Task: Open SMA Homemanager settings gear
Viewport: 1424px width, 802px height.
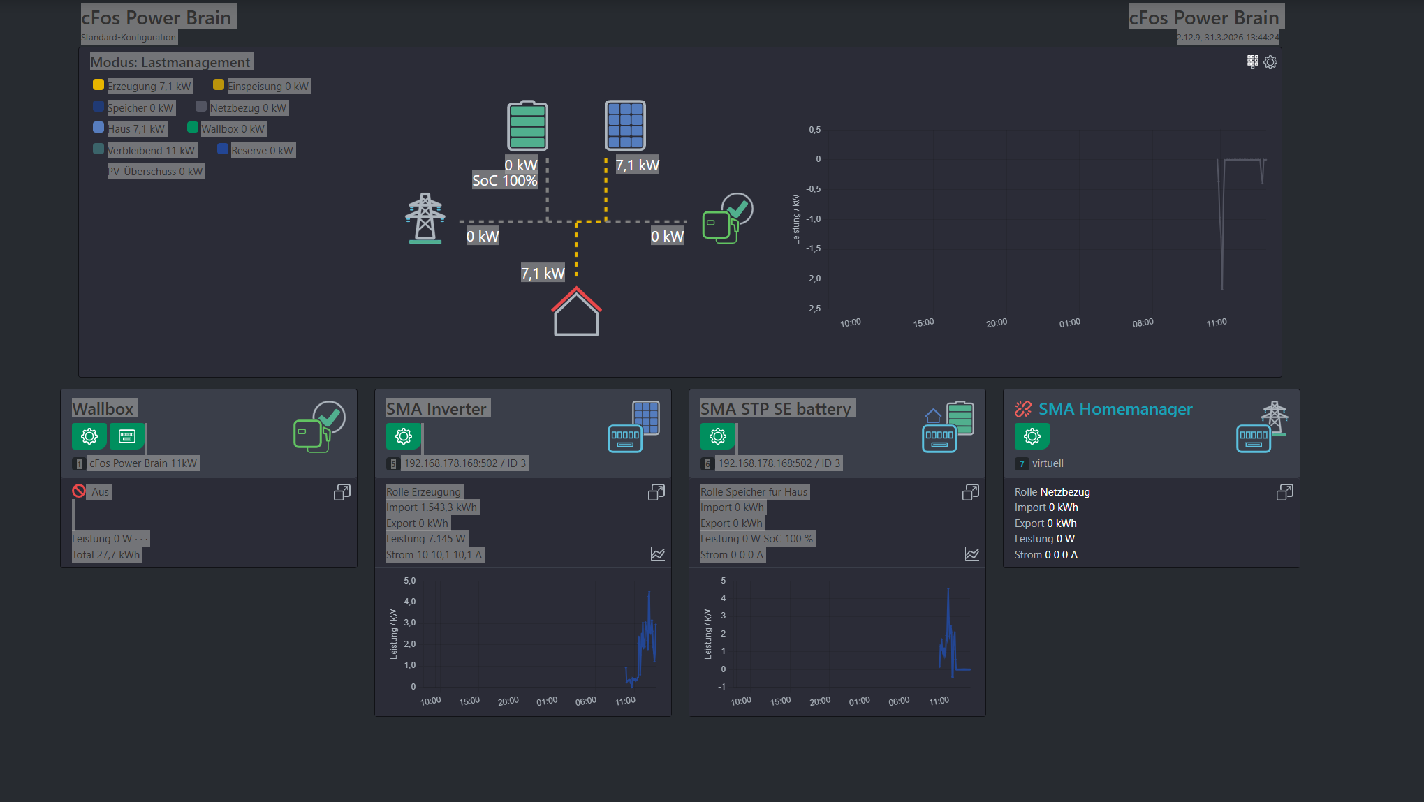Action: (x=1032, y=436)
